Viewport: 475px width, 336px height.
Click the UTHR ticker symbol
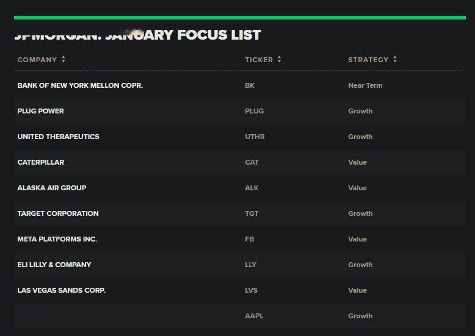(x=255, y=137)
